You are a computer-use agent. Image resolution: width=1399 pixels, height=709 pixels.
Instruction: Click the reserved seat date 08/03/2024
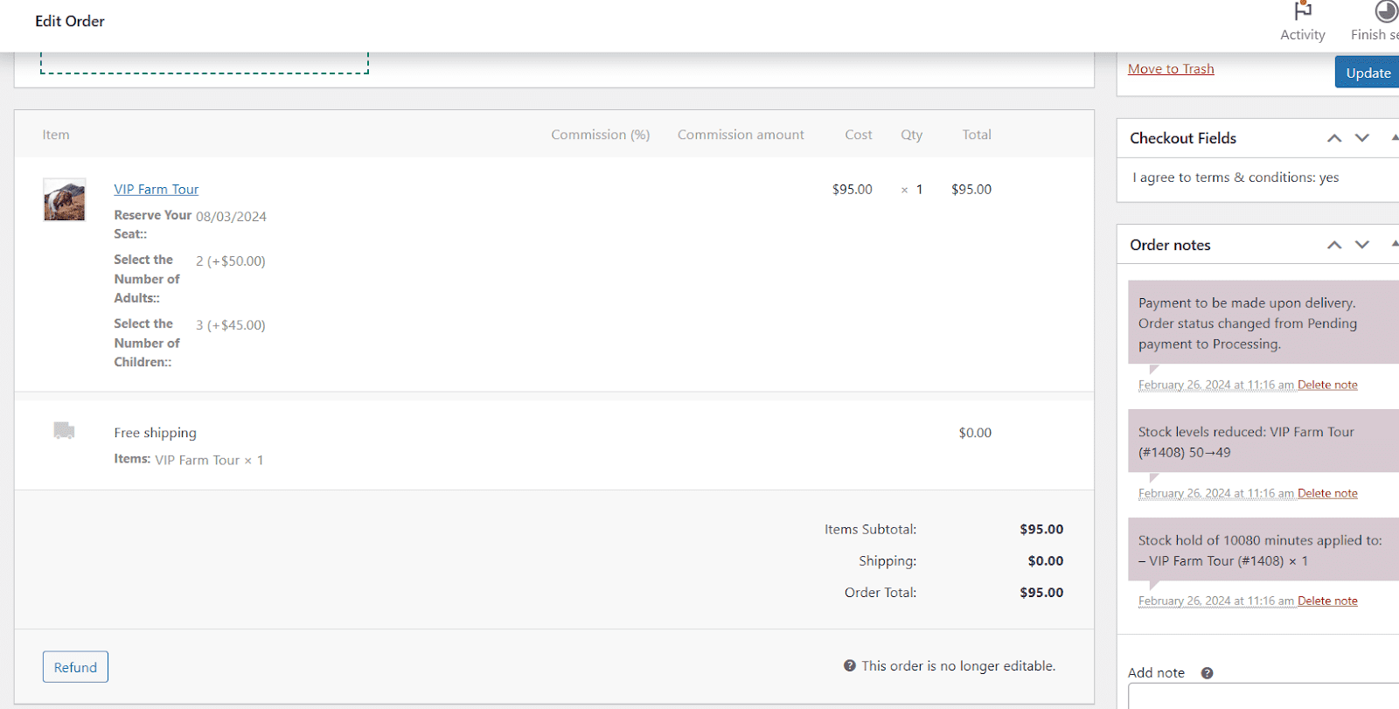pyautogui.click(x=231, y=217)
